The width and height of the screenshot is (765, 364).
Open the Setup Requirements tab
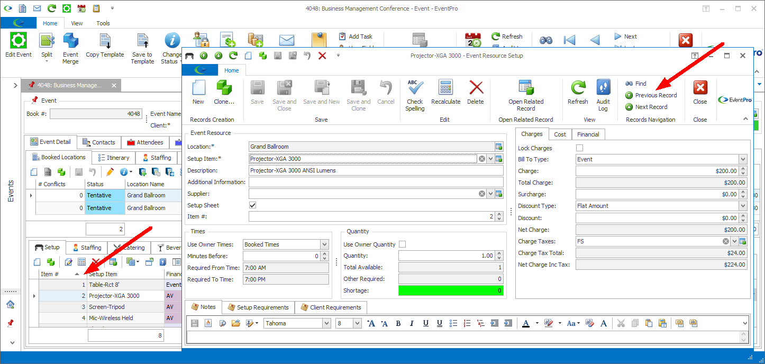tap(258, 307)
